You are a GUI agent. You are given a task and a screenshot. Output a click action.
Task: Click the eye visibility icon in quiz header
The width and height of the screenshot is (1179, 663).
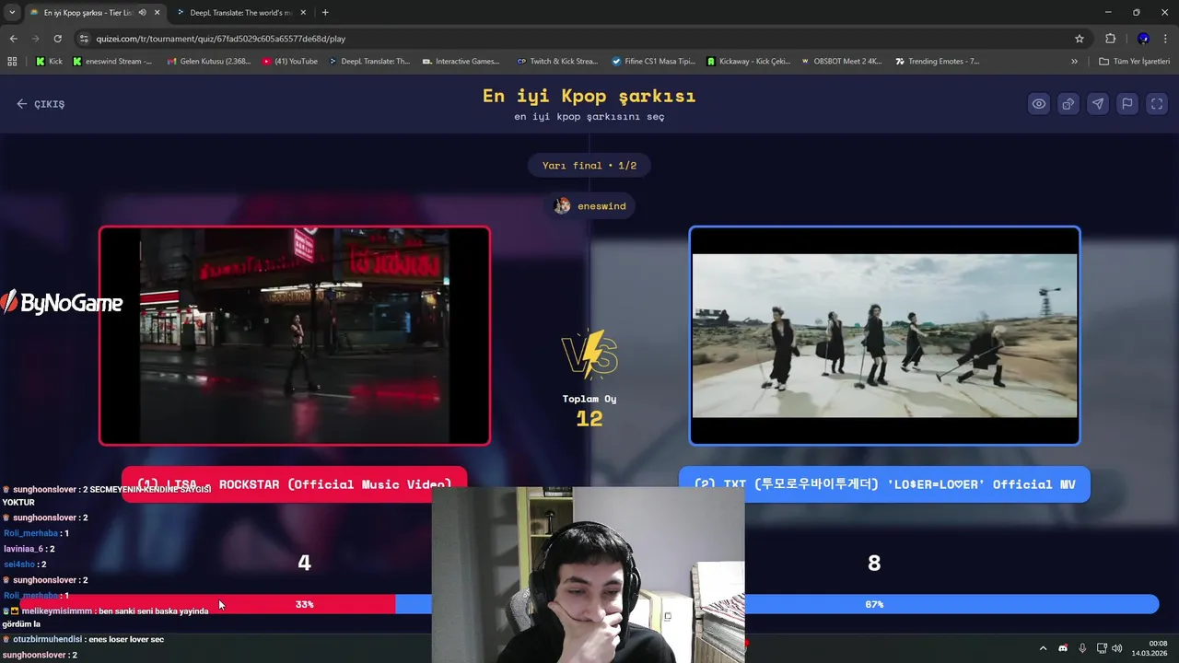coord(1038,104)
